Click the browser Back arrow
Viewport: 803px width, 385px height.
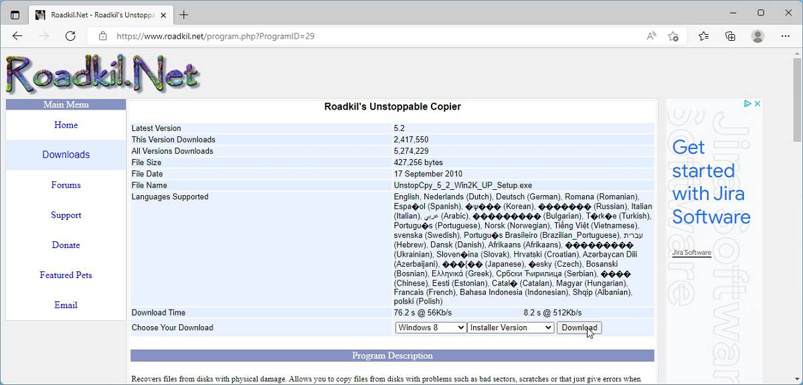(17, 36)
